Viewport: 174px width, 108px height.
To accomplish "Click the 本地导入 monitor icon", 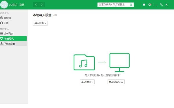I will (1, 39).
